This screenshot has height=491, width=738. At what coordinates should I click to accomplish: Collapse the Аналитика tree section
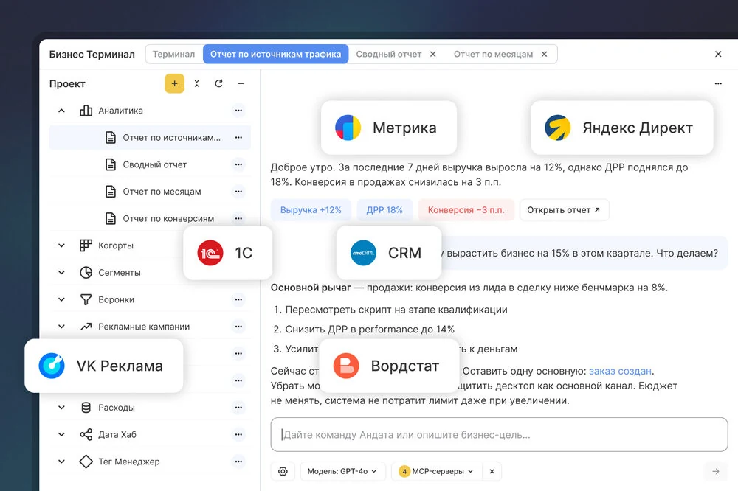(61, 111)
